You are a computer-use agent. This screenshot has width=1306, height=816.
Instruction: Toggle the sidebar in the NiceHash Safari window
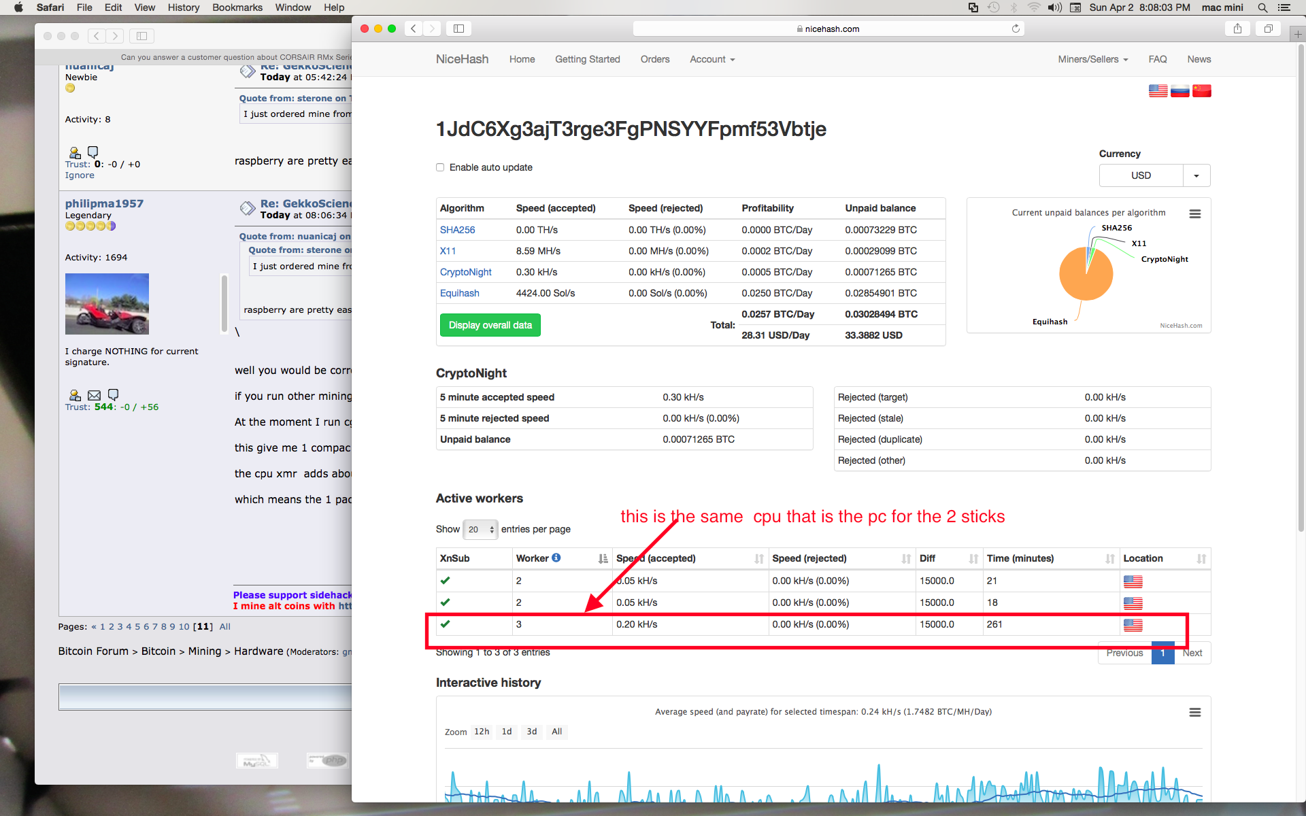459,29
